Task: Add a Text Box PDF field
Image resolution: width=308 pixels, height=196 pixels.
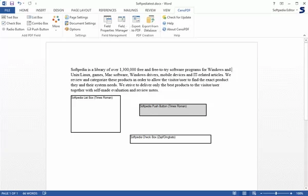Action: point(10,17)
